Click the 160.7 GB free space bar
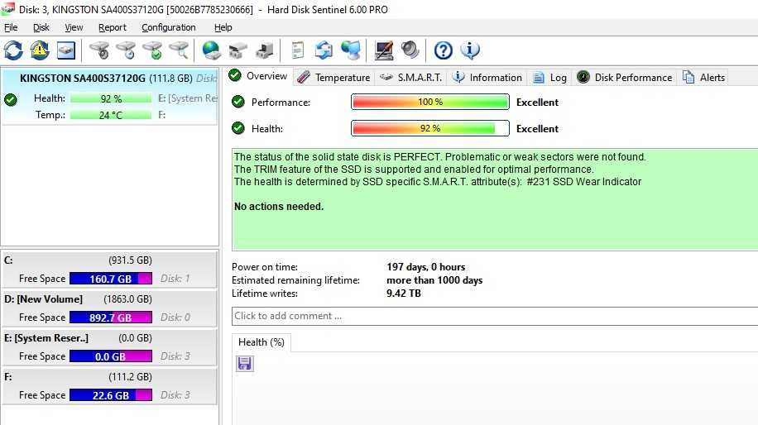 [x=111, y=279]
